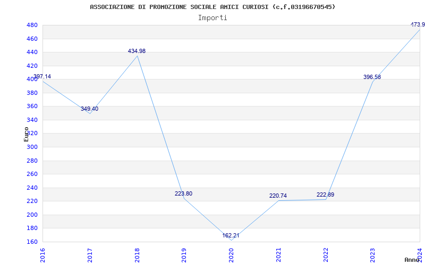Click the 2016 x-axis tick label
Image resolution: width=425 pixels, height=265 pixels.
(x=42, y=255)
